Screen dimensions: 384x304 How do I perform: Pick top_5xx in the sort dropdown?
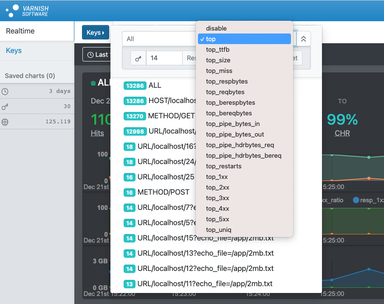pyautogui.click(x=217, y=219)
